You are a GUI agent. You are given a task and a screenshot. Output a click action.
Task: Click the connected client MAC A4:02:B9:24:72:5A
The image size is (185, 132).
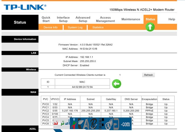pyautogui.click(x=82, y=87)
